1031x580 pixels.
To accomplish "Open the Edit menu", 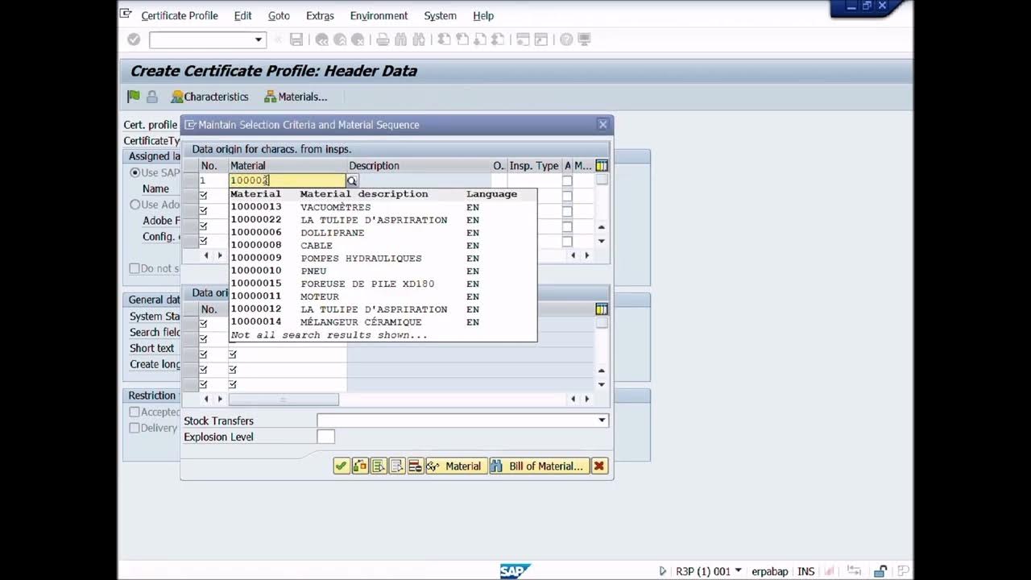I will click(242, 15).
